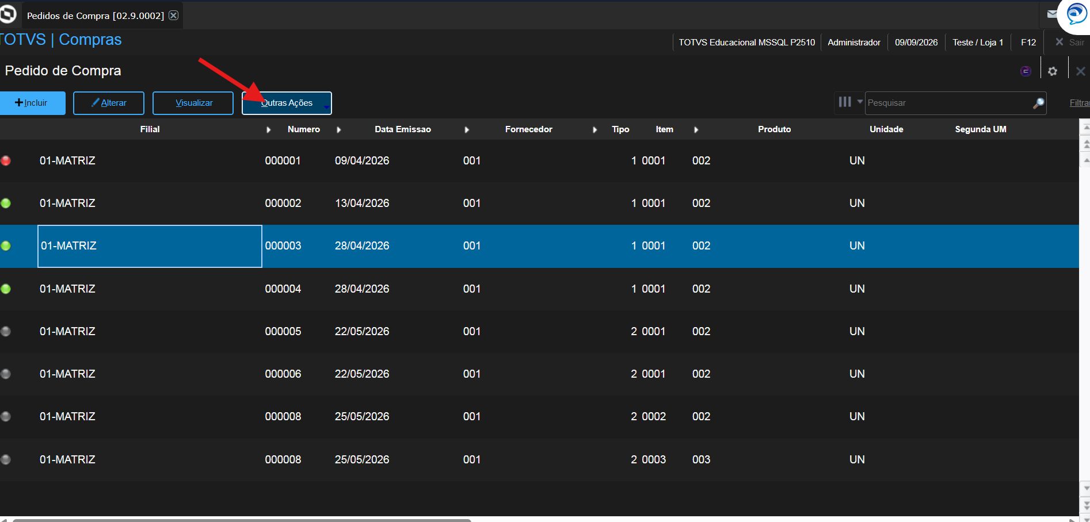The width and height of the screenshot is (1090, 522).
Task: Click the purple circular icon beside gear
Action: coord(1026,71)
